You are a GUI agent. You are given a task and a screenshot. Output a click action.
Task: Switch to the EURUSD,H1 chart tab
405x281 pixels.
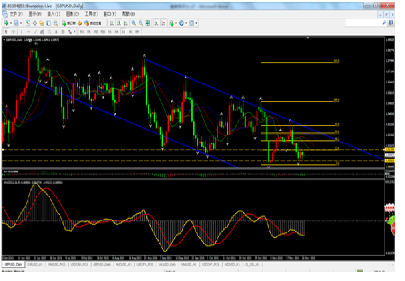[35, 264]
